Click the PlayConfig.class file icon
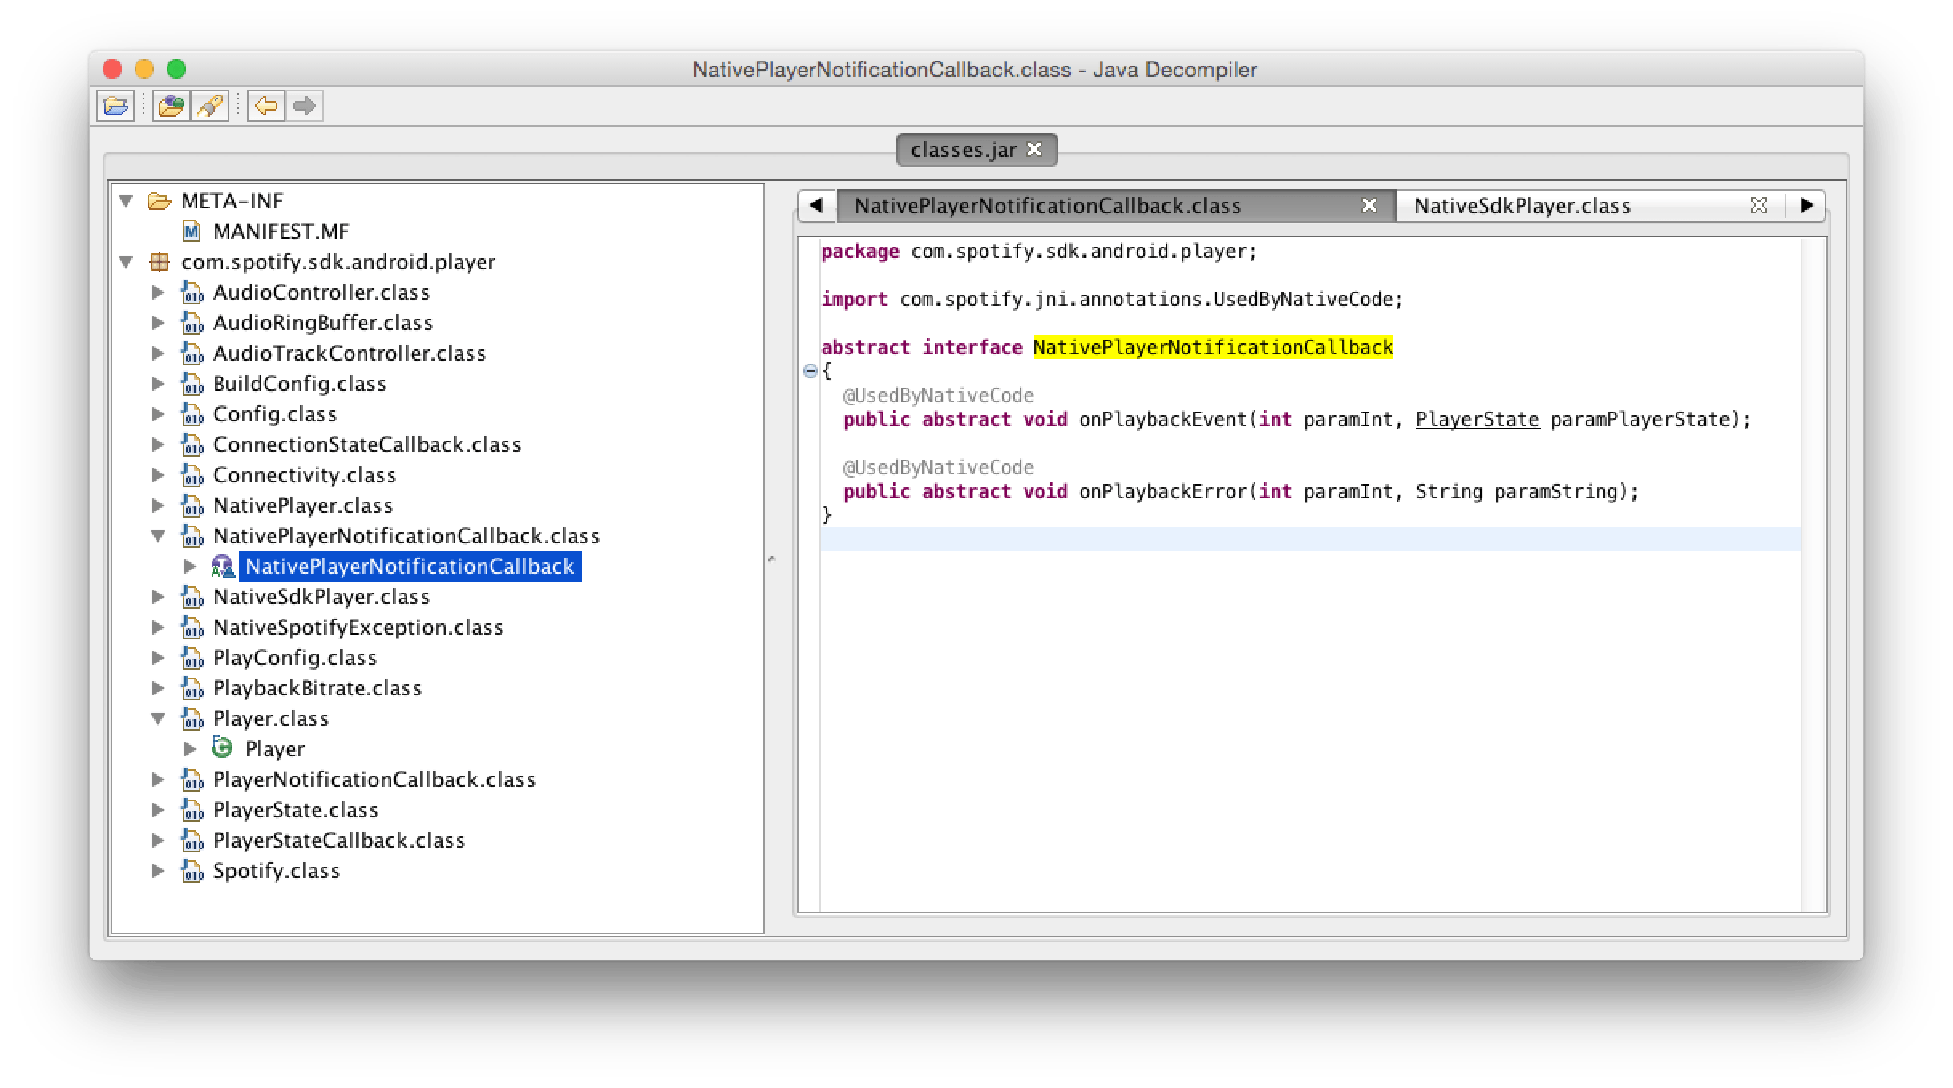Image resolution: width=1953 pixels, height=1088 pixels. pos(192,658)
